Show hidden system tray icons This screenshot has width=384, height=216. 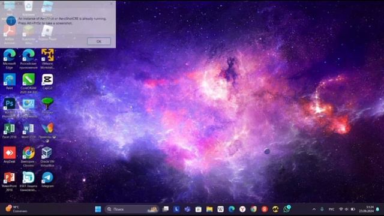point(314,209)
